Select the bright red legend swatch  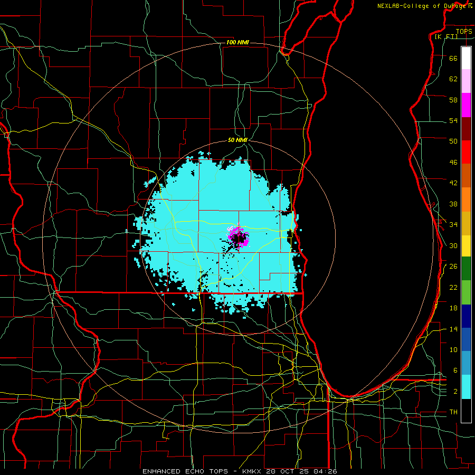pos(466,152)
